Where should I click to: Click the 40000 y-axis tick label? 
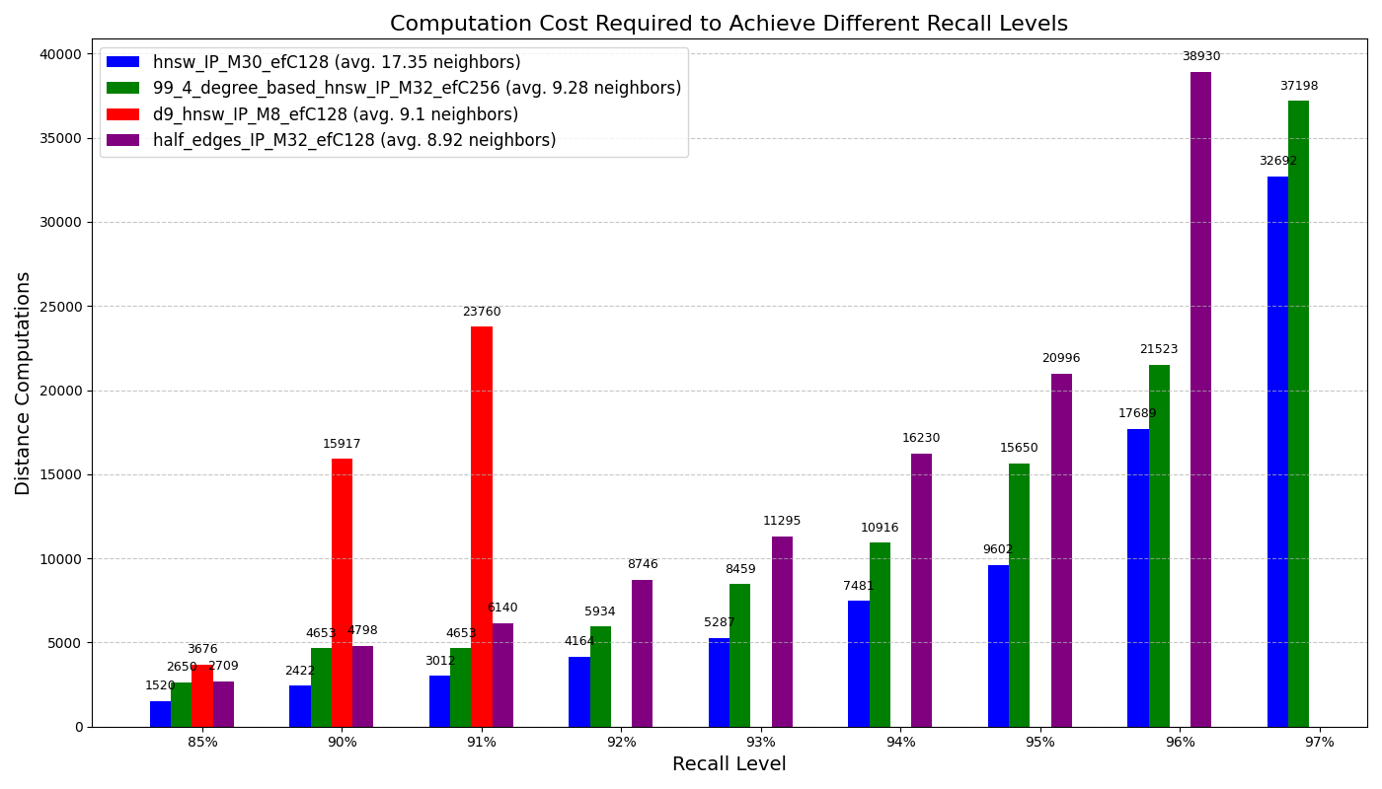61,54
